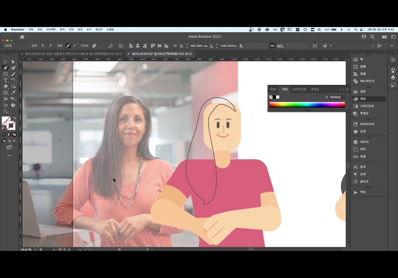Open the color panel options menu
398x278 pixels.
[347, 89]
